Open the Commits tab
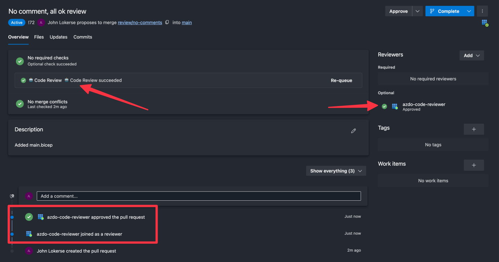 (83, 37)
